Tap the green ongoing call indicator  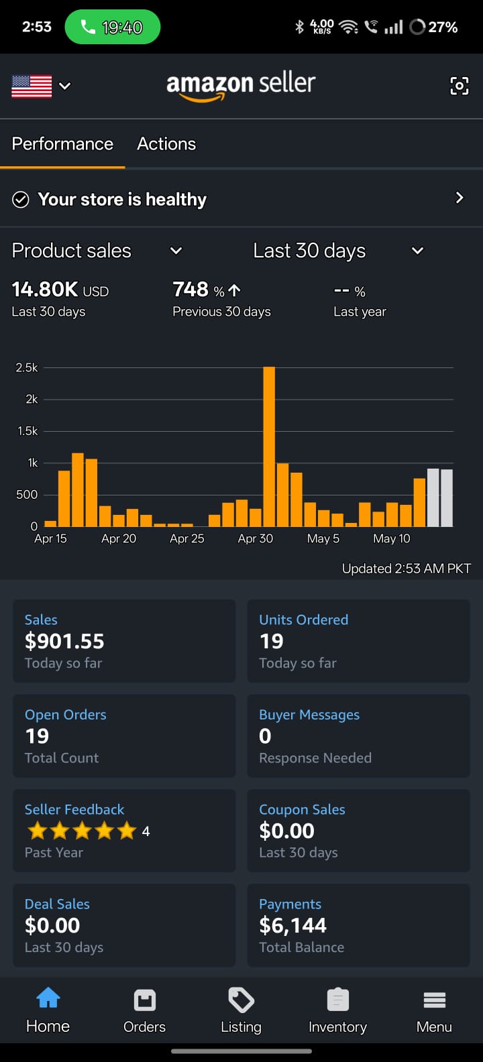point(113,27)
